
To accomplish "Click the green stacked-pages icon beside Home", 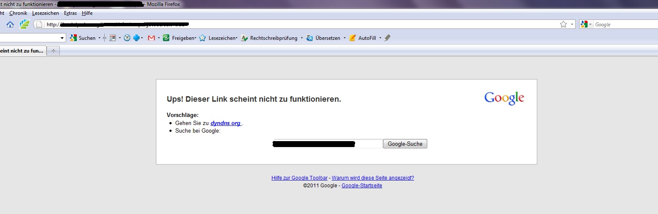I will pos(24,25).
